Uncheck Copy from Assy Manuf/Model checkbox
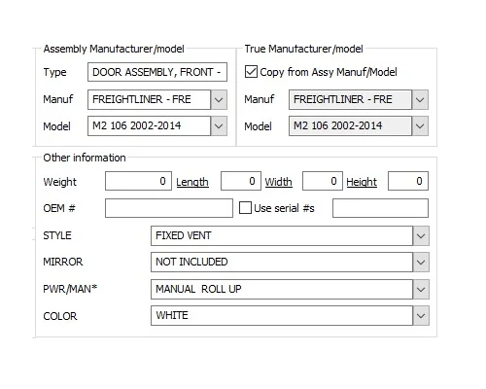This screenshot has width=486, height=389. pyautogui.click(x=251, y=72)
